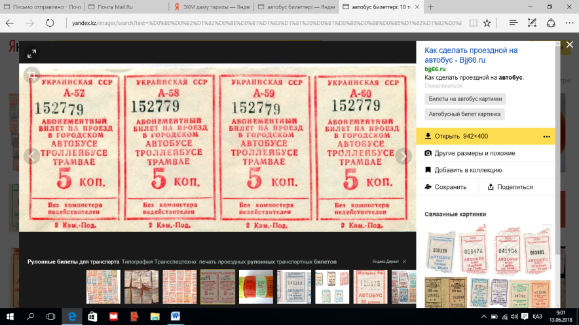Open related image with four pink tickets
Screen dimensions: 579x325
click(488, 250)
